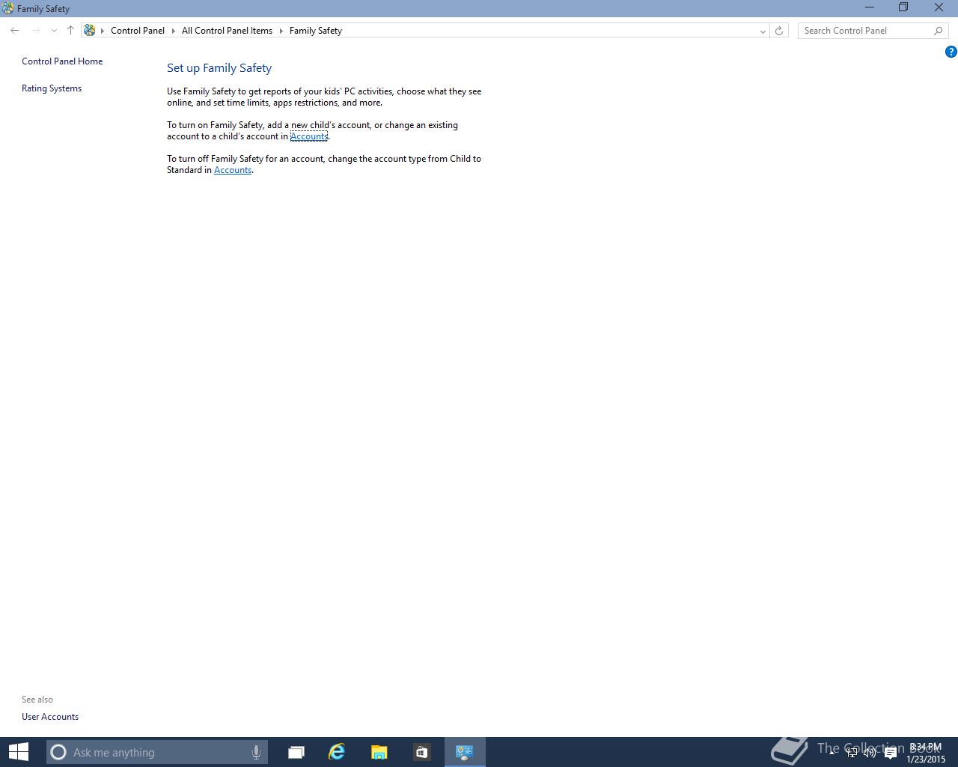Select the Family Safety breadcrumb

tap(316, 31)
